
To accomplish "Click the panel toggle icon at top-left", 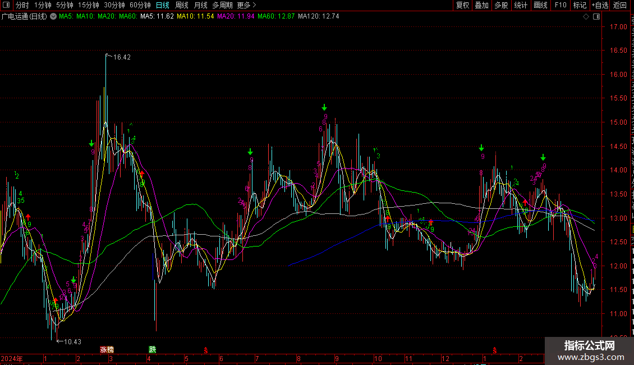I will pyautogui.click(x=6, y=6).
